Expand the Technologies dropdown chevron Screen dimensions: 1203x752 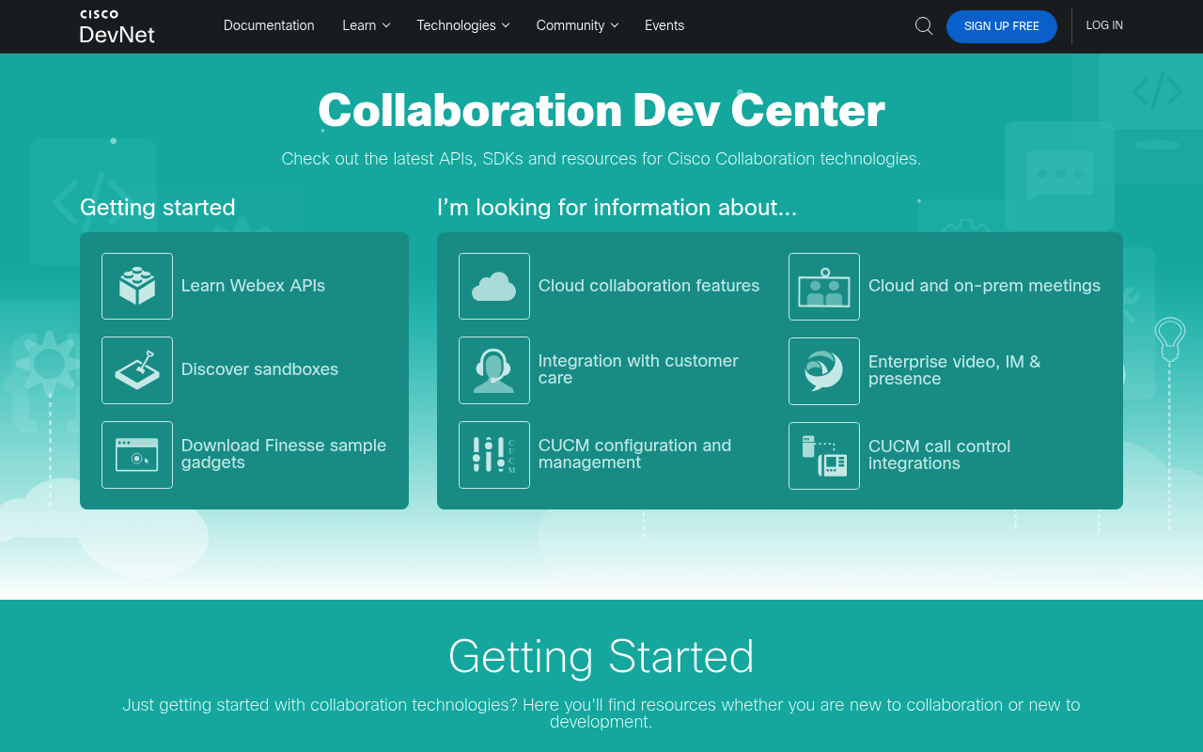point(505,25)
